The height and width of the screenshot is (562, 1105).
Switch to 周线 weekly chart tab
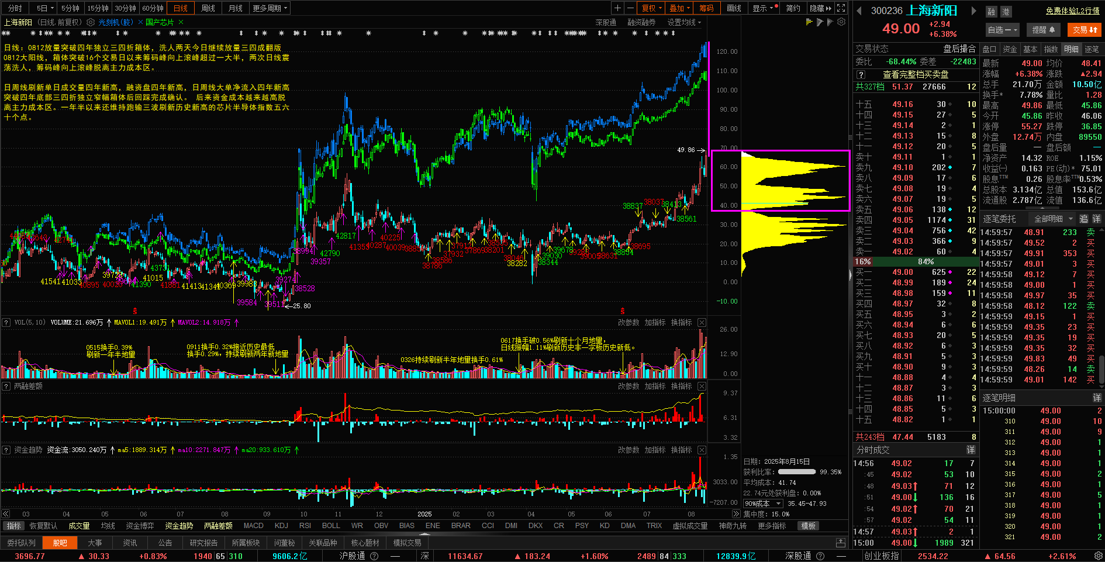pyautogui.click(x=208, y=8)
